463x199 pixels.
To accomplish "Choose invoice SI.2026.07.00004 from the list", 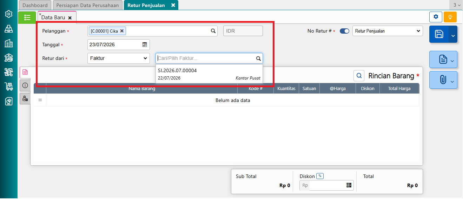I will point(209,74).
